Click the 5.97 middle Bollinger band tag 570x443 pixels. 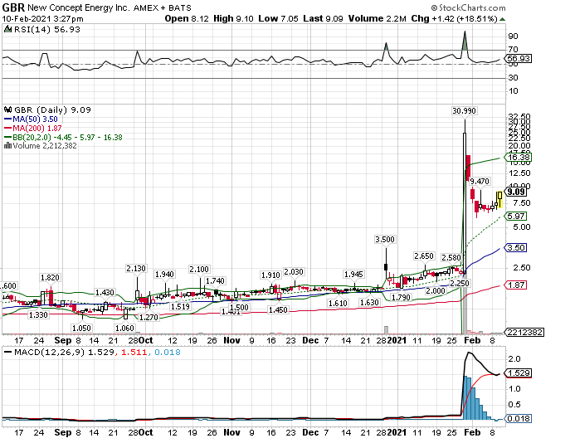coord(516,216)
